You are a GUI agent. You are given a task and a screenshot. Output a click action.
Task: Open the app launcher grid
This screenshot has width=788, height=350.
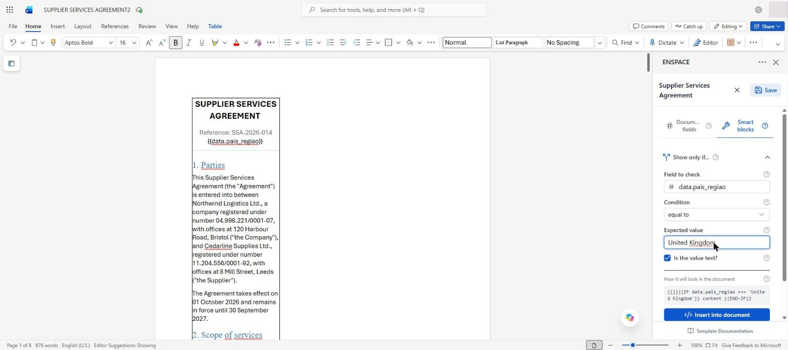point(10,10)
